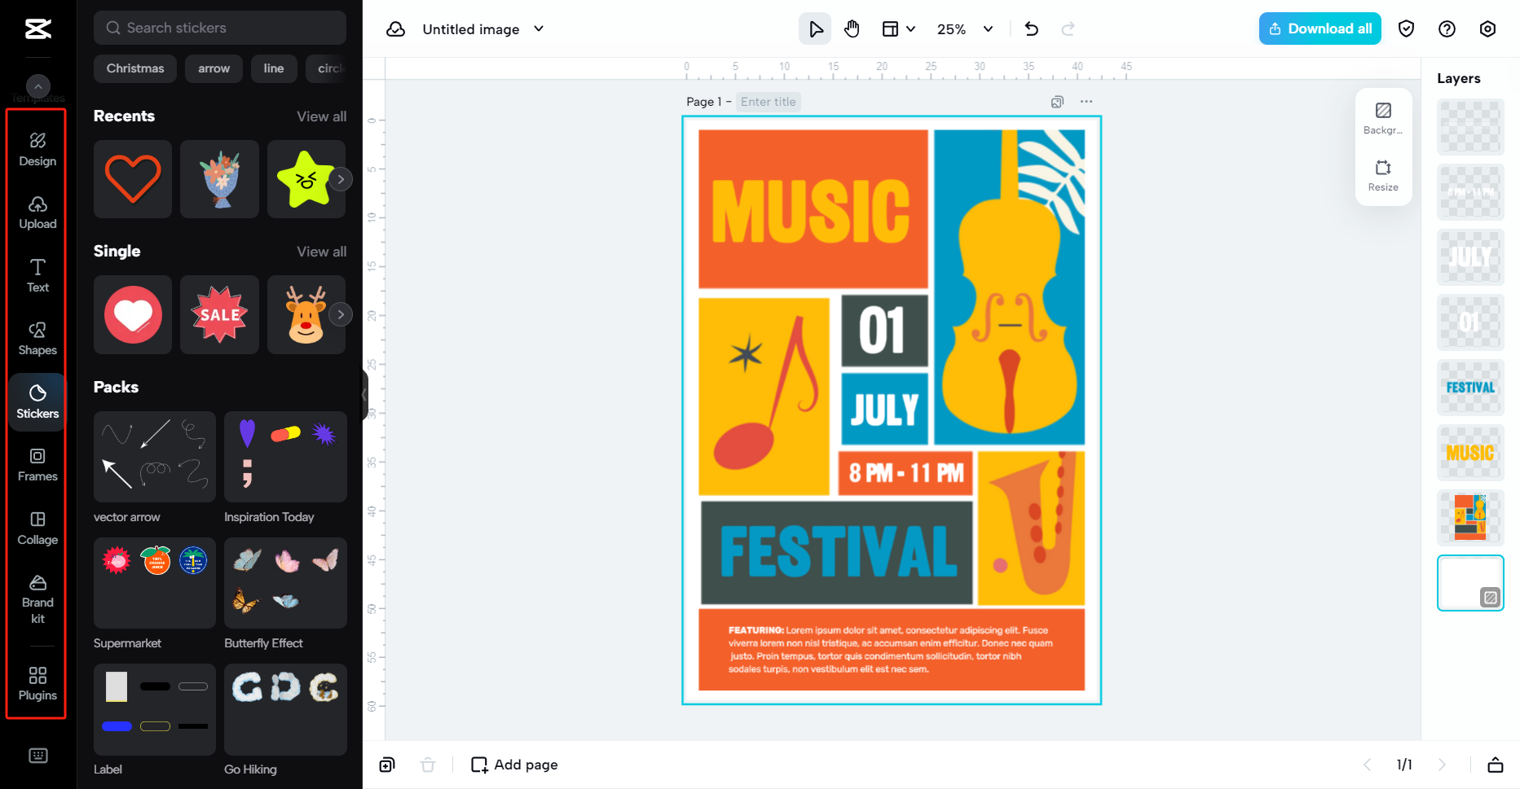Select the JULY layer thumbnail
Screen dimensions: 1520x789
pos(1470,257)
